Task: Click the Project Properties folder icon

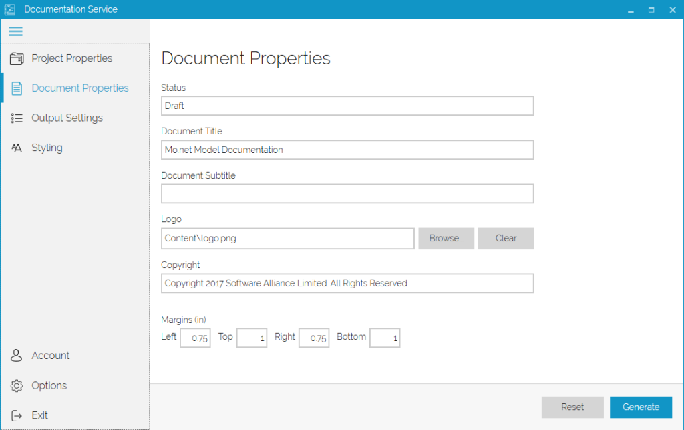Action: (x=17, y=58)
